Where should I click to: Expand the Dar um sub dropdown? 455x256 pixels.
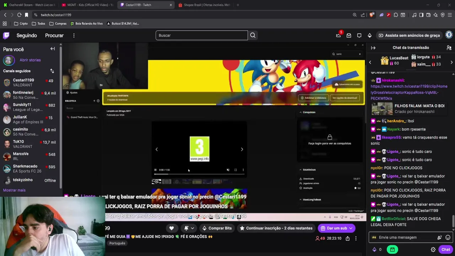351,228
